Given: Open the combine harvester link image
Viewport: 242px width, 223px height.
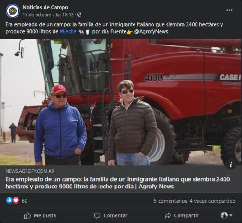Looking at the screenshot, I should click(121, 102).
